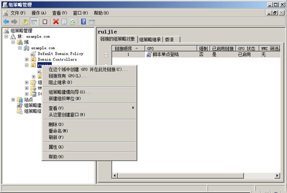Click the clipboard icon in toolbar
This screenshot has width=287, height=193.
(45, 22)
